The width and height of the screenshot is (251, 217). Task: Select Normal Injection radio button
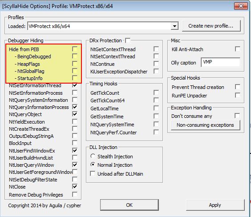click(93, 165)
